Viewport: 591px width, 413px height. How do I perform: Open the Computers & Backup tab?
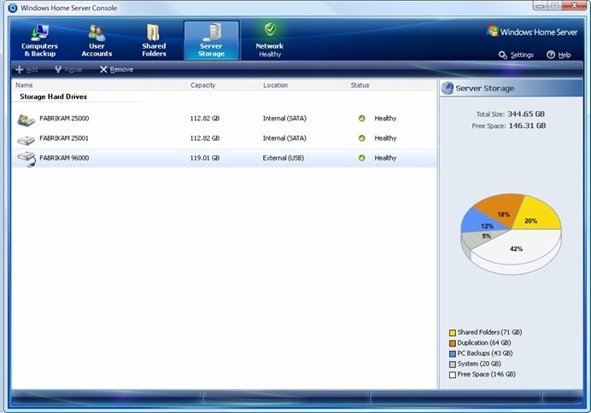(x=39, y=41)
